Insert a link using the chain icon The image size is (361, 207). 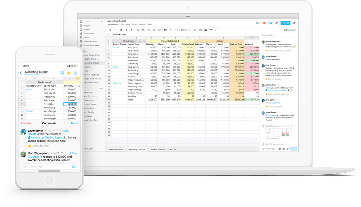click(190, 30)
